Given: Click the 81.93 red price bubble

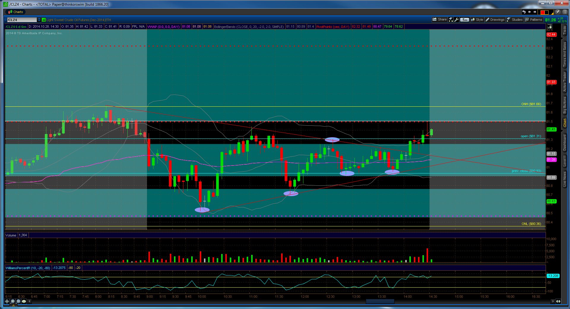Looking at the screenshot, I should coord(551,82).
